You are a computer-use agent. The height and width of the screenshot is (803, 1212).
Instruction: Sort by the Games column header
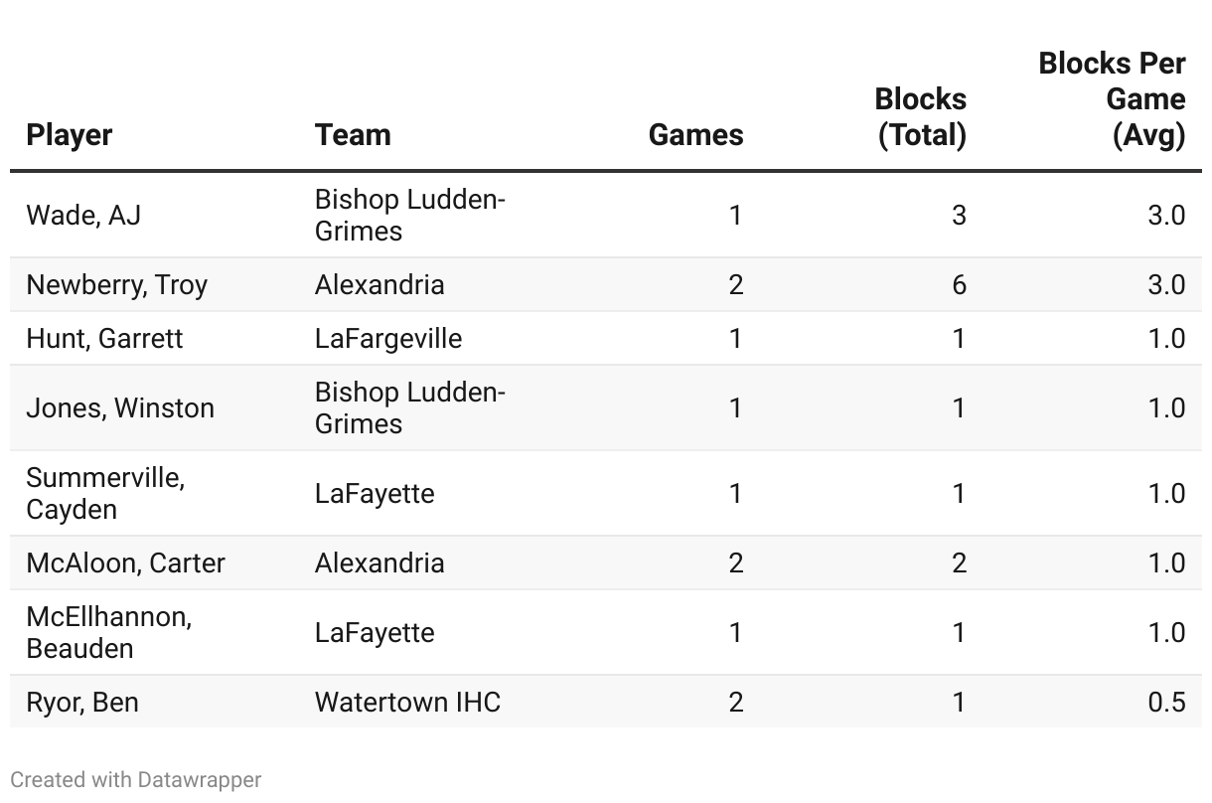click(695, 135)
